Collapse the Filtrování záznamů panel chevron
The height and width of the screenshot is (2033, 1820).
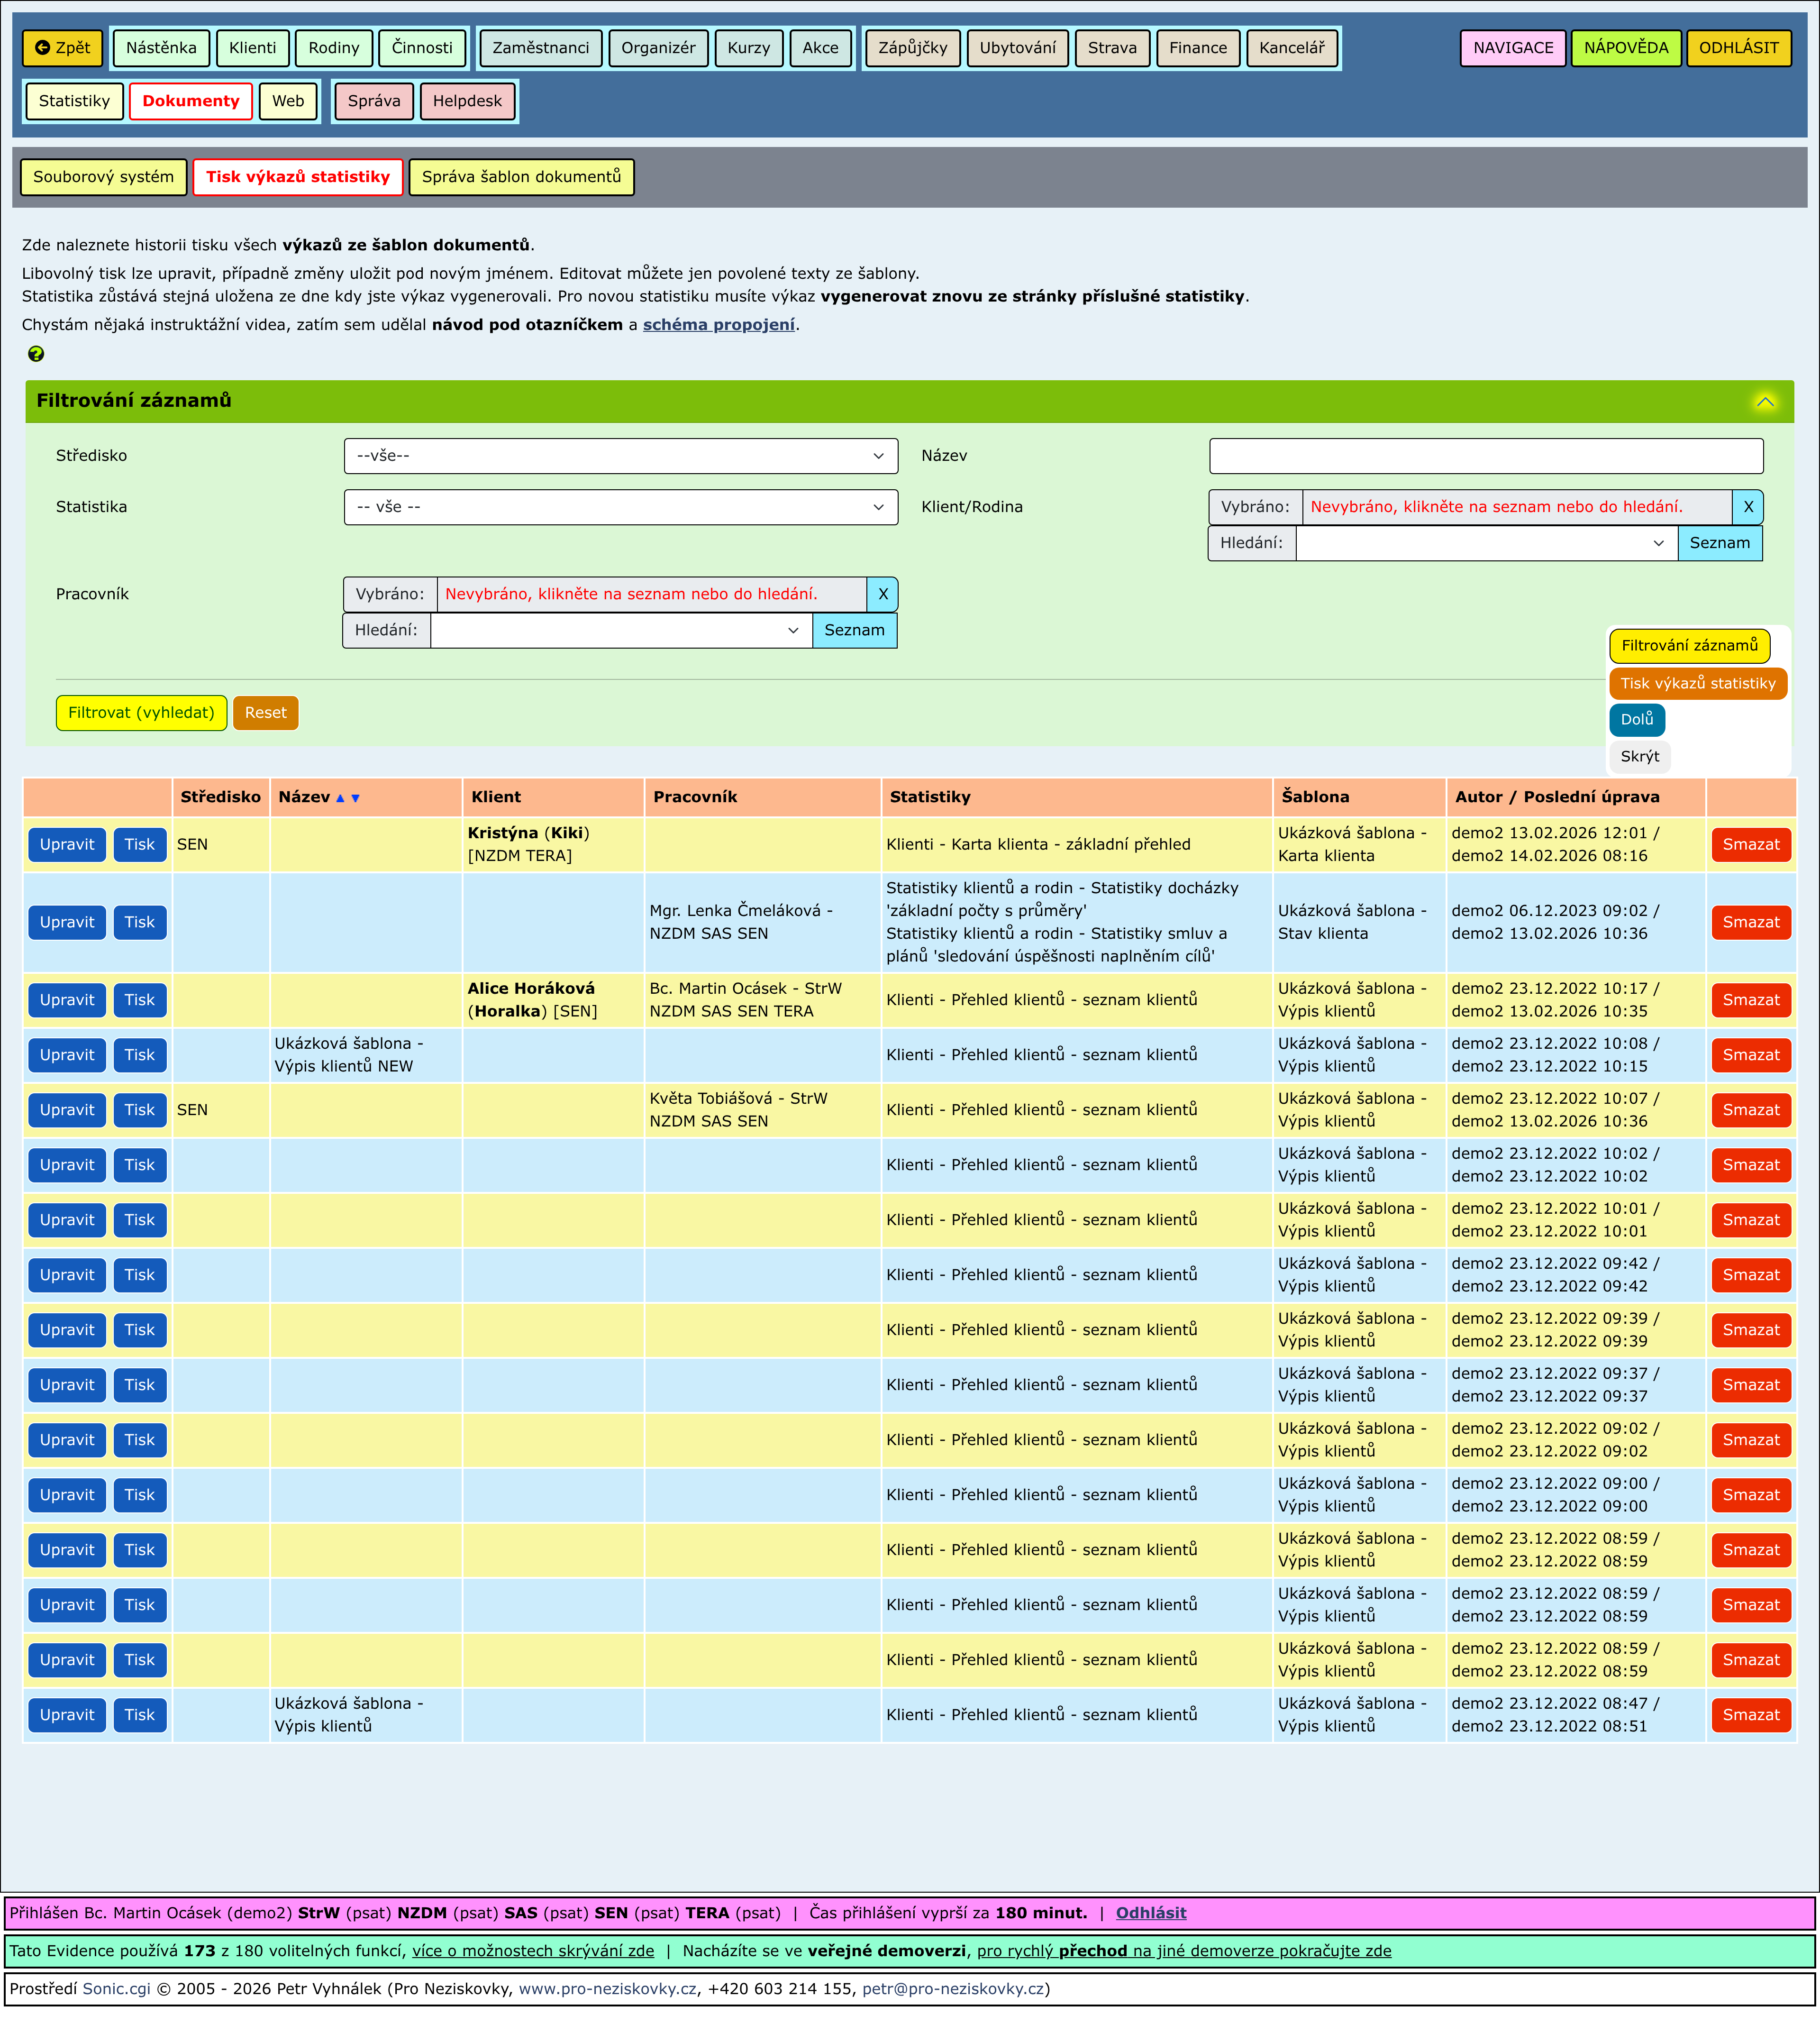(x=1765, y=402)
